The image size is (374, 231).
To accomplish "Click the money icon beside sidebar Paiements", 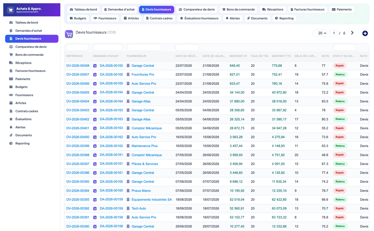I will click(x=11, y=79).
